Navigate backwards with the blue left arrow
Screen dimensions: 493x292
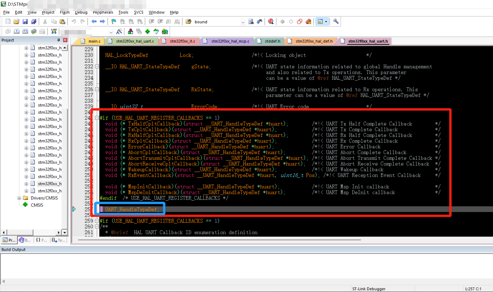[x=94, y=21]
